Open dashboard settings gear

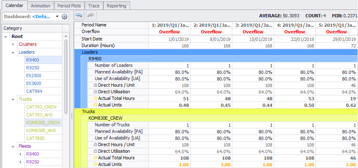point(64,17)
